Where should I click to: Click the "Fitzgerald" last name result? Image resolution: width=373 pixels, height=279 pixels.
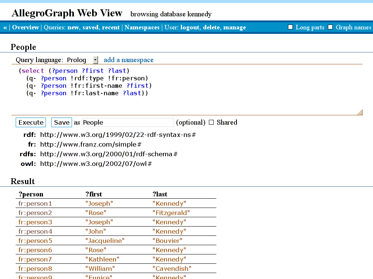pos(171,213)
